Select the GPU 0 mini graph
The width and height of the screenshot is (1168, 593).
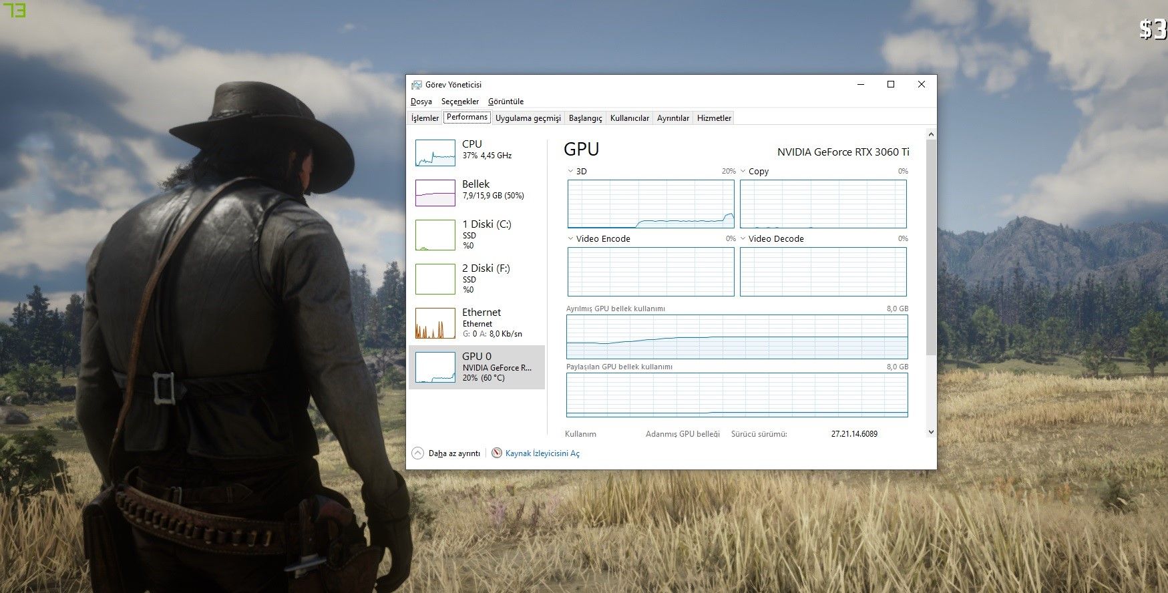pos(435,367)
